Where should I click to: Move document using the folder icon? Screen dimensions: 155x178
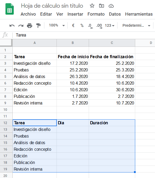coord(101,6)
